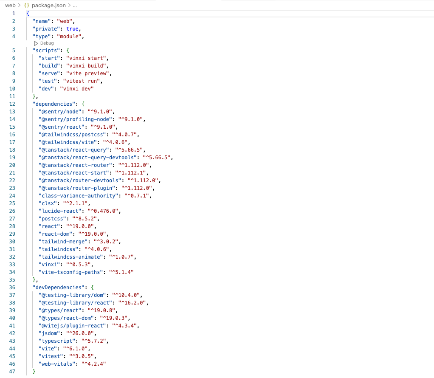Image resolution: width=434 pixels, height=378 pixels.
Task: Select line 47 via its line number
Action: point(12,371)
